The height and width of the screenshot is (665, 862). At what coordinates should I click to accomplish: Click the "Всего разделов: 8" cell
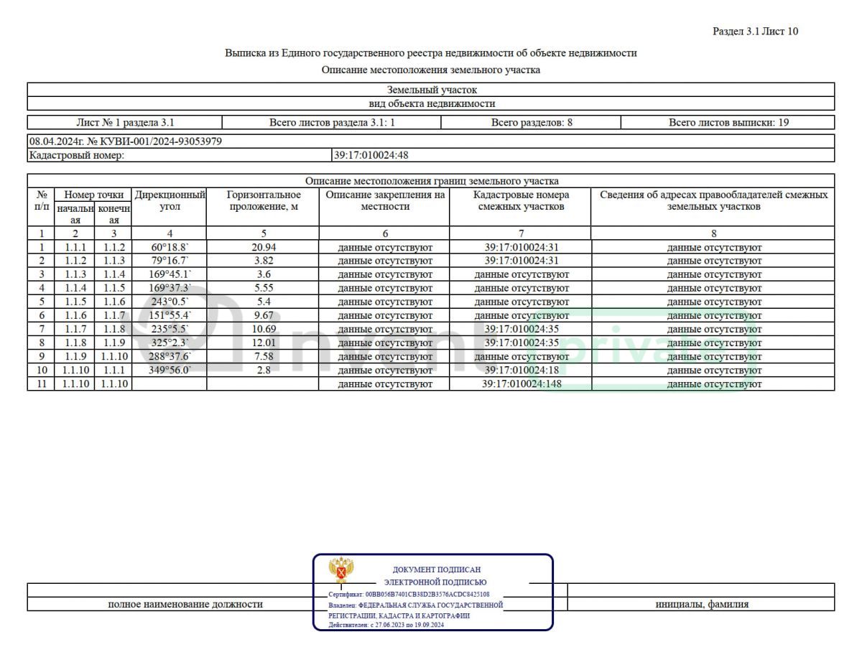531,123
